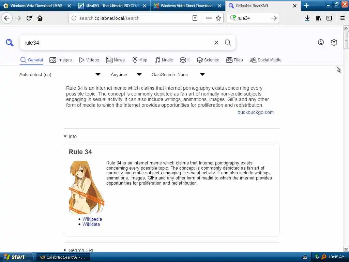This screenshot has height=262, width=349.
Task: Select the Science search category
Action: (x=208, y=60)
